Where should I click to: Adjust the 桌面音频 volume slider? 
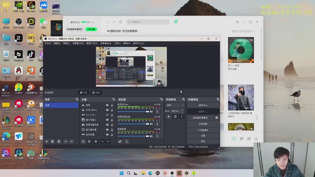133,136
